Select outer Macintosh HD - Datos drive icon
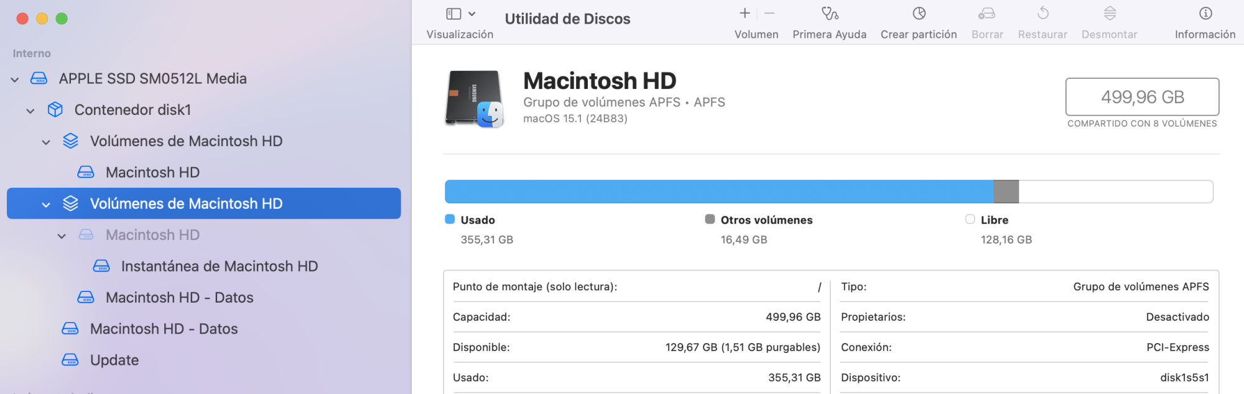This screenshot has width=1244, height=394. click(70, 328)
